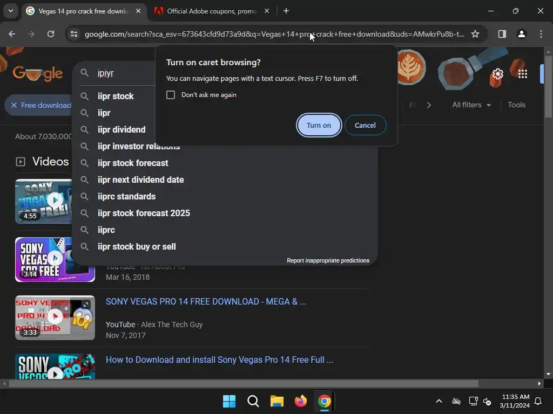Bookmark this page with the star icon

[x=475, y=34]
